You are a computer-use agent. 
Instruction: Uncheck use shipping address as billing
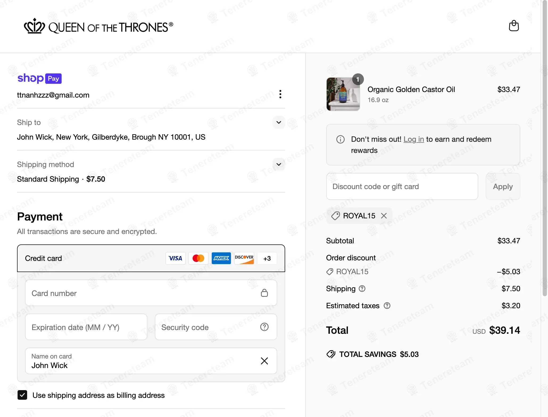[x=22, y=395]
